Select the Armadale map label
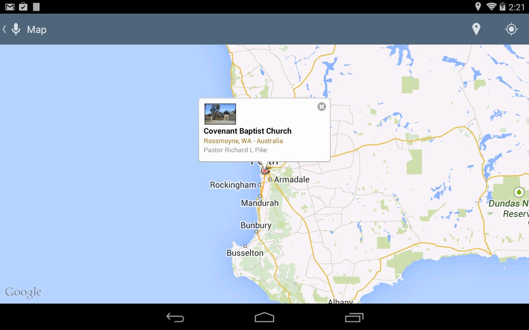The image size is (529, 330). click(292, 179)
